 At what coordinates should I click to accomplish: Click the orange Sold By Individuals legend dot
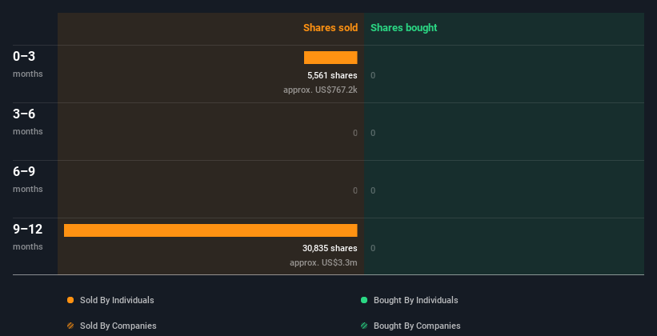click(70, 300)
